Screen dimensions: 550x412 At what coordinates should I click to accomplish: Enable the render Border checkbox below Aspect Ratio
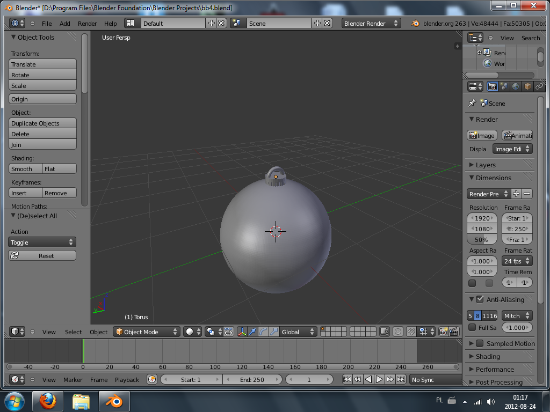coord(472,283)
